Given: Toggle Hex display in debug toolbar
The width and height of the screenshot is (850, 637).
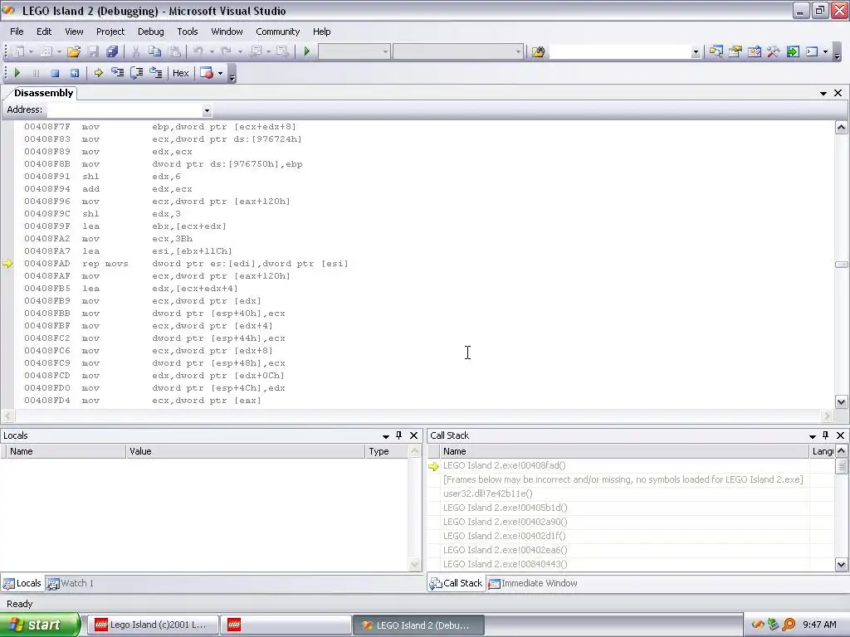Looking at the screenshot, I should 180,73.
